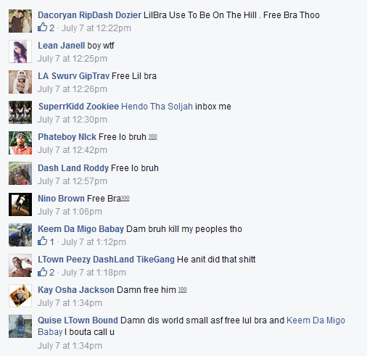Screen dimensions: 367x356
Task: Click the July 7 at 1:06pm timestamp
Action: coord(70,212)
